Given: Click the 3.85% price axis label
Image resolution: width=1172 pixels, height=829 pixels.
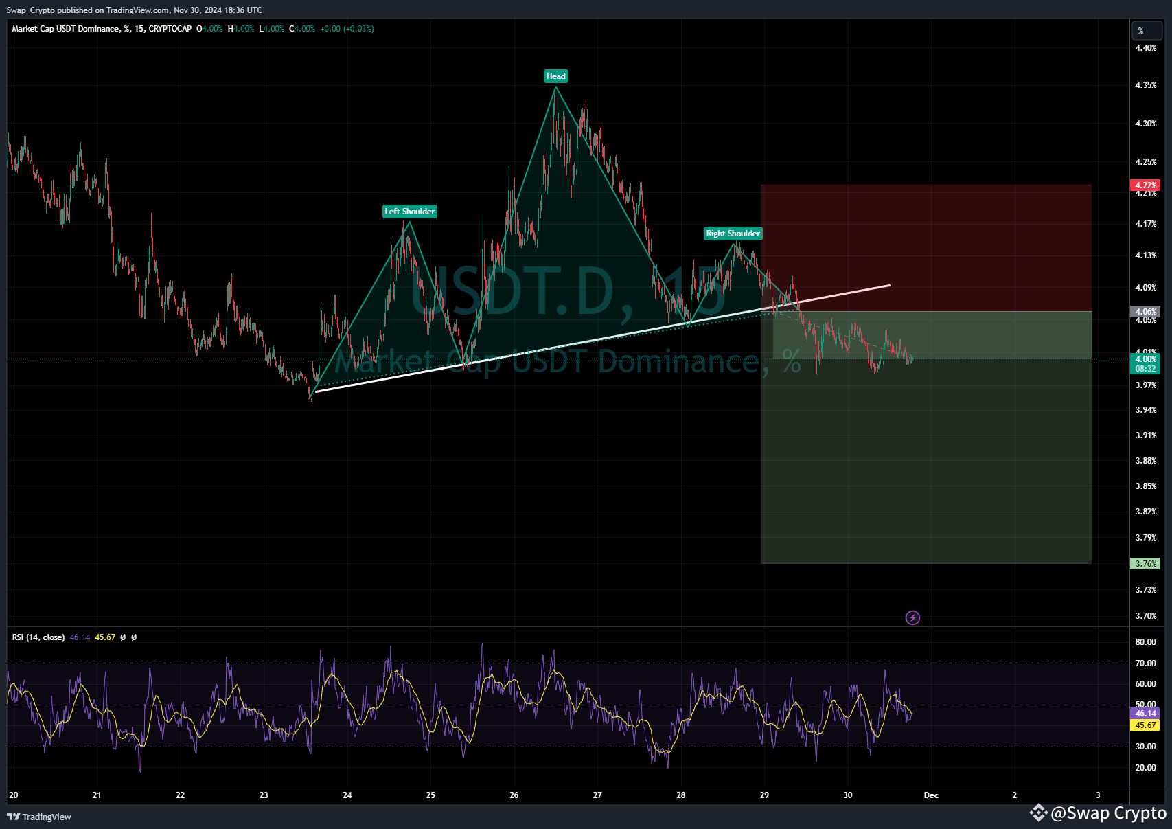Looking at the screenshot, I should click(1146, 486).
